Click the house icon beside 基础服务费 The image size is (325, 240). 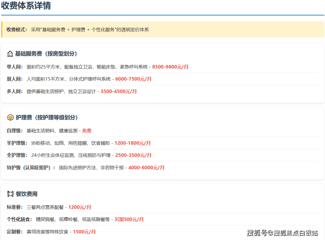click(x=10, y=54)
